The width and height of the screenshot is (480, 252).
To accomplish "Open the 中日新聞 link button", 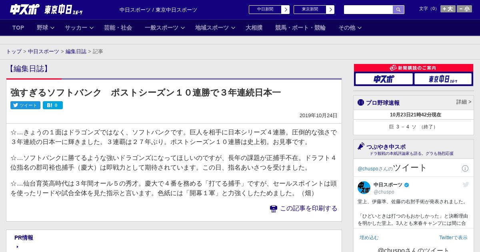I will click(265, 10).
